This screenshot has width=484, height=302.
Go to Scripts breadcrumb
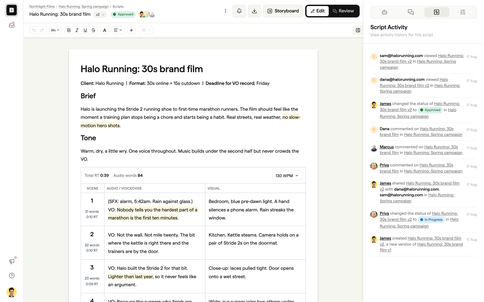click(x=118, y=7)
